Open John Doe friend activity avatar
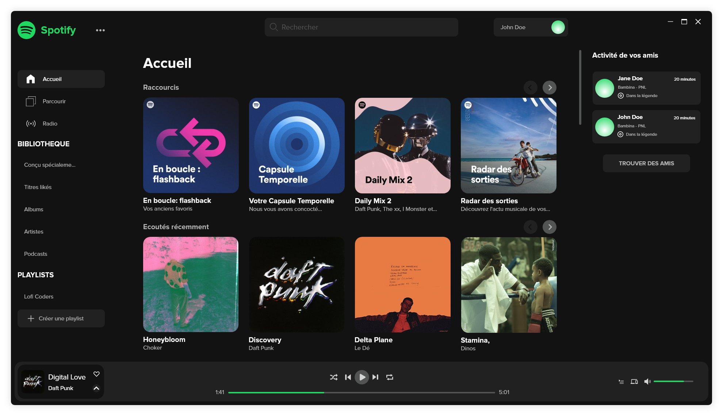The image size is (723, 416). (605, 127)
